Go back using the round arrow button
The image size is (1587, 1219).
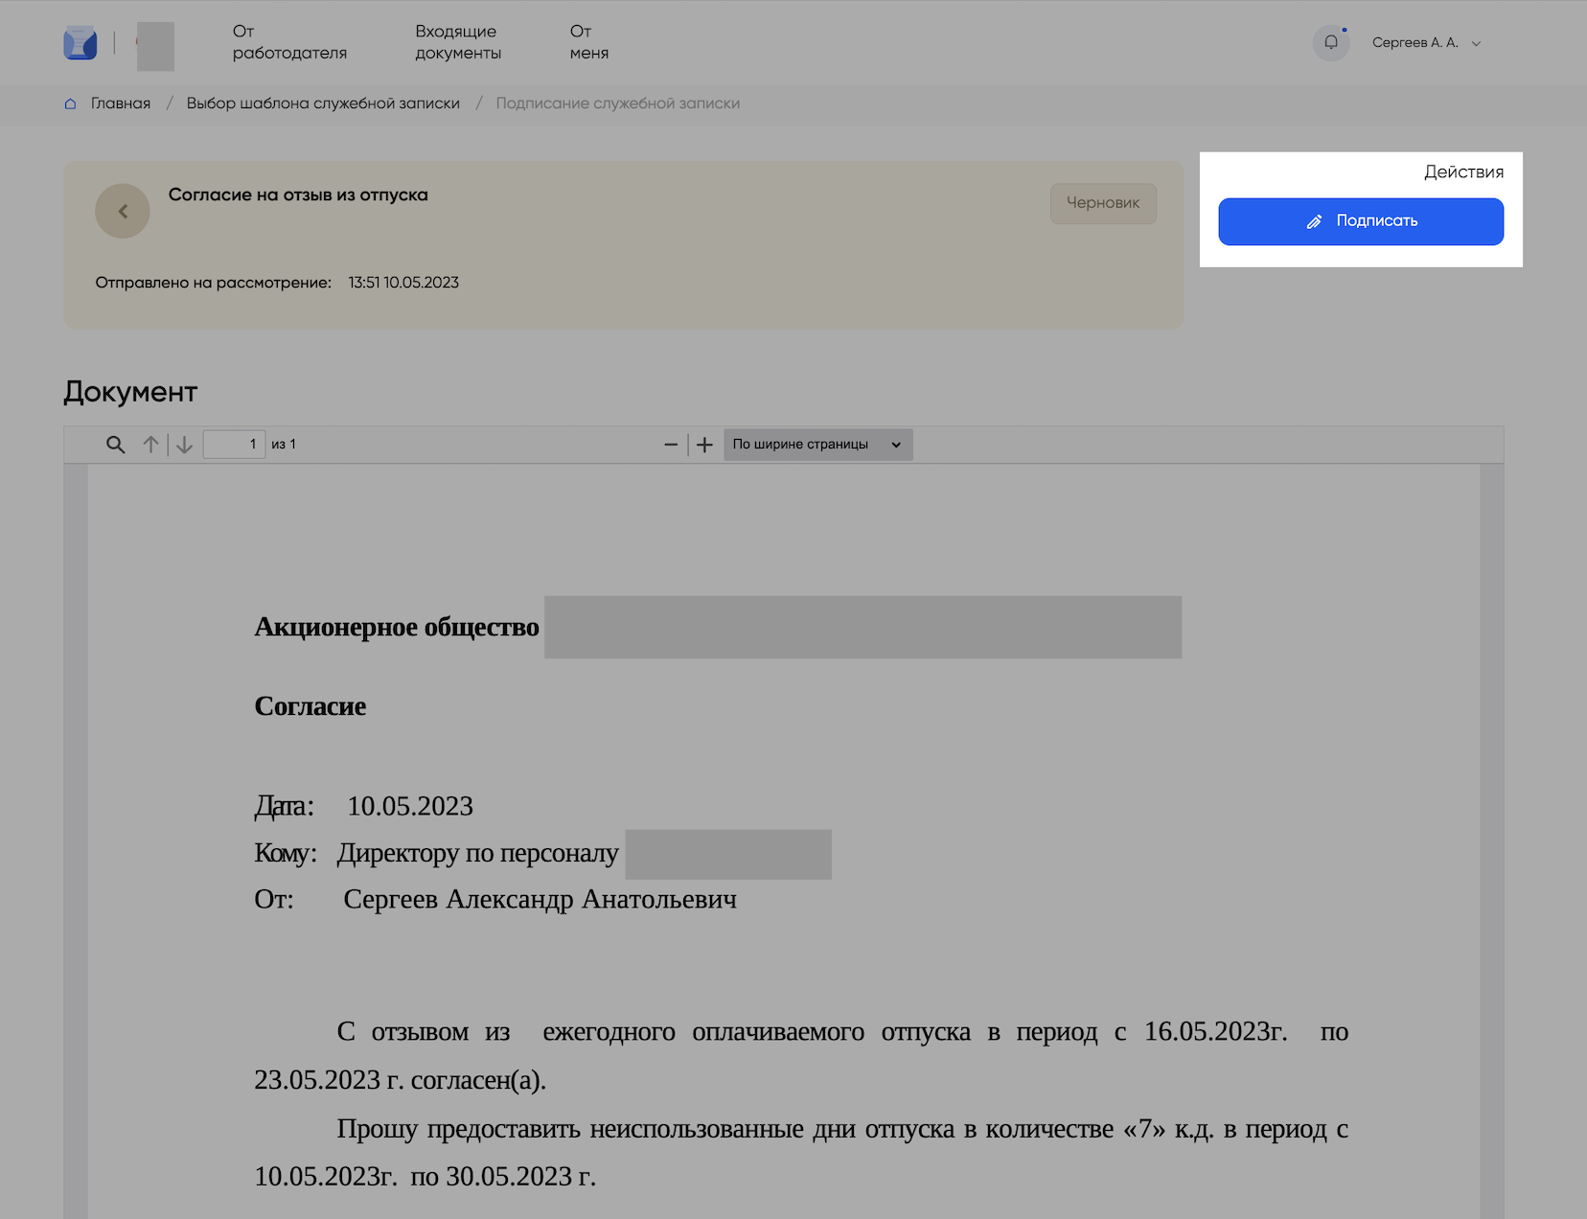pyautogui.click(x=123, y=211)
